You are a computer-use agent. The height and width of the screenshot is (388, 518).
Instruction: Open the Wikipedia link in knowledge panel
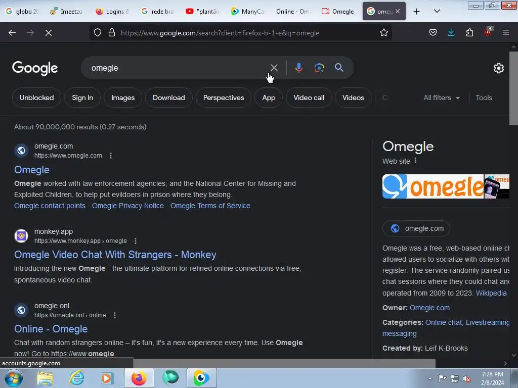[491, 293]
